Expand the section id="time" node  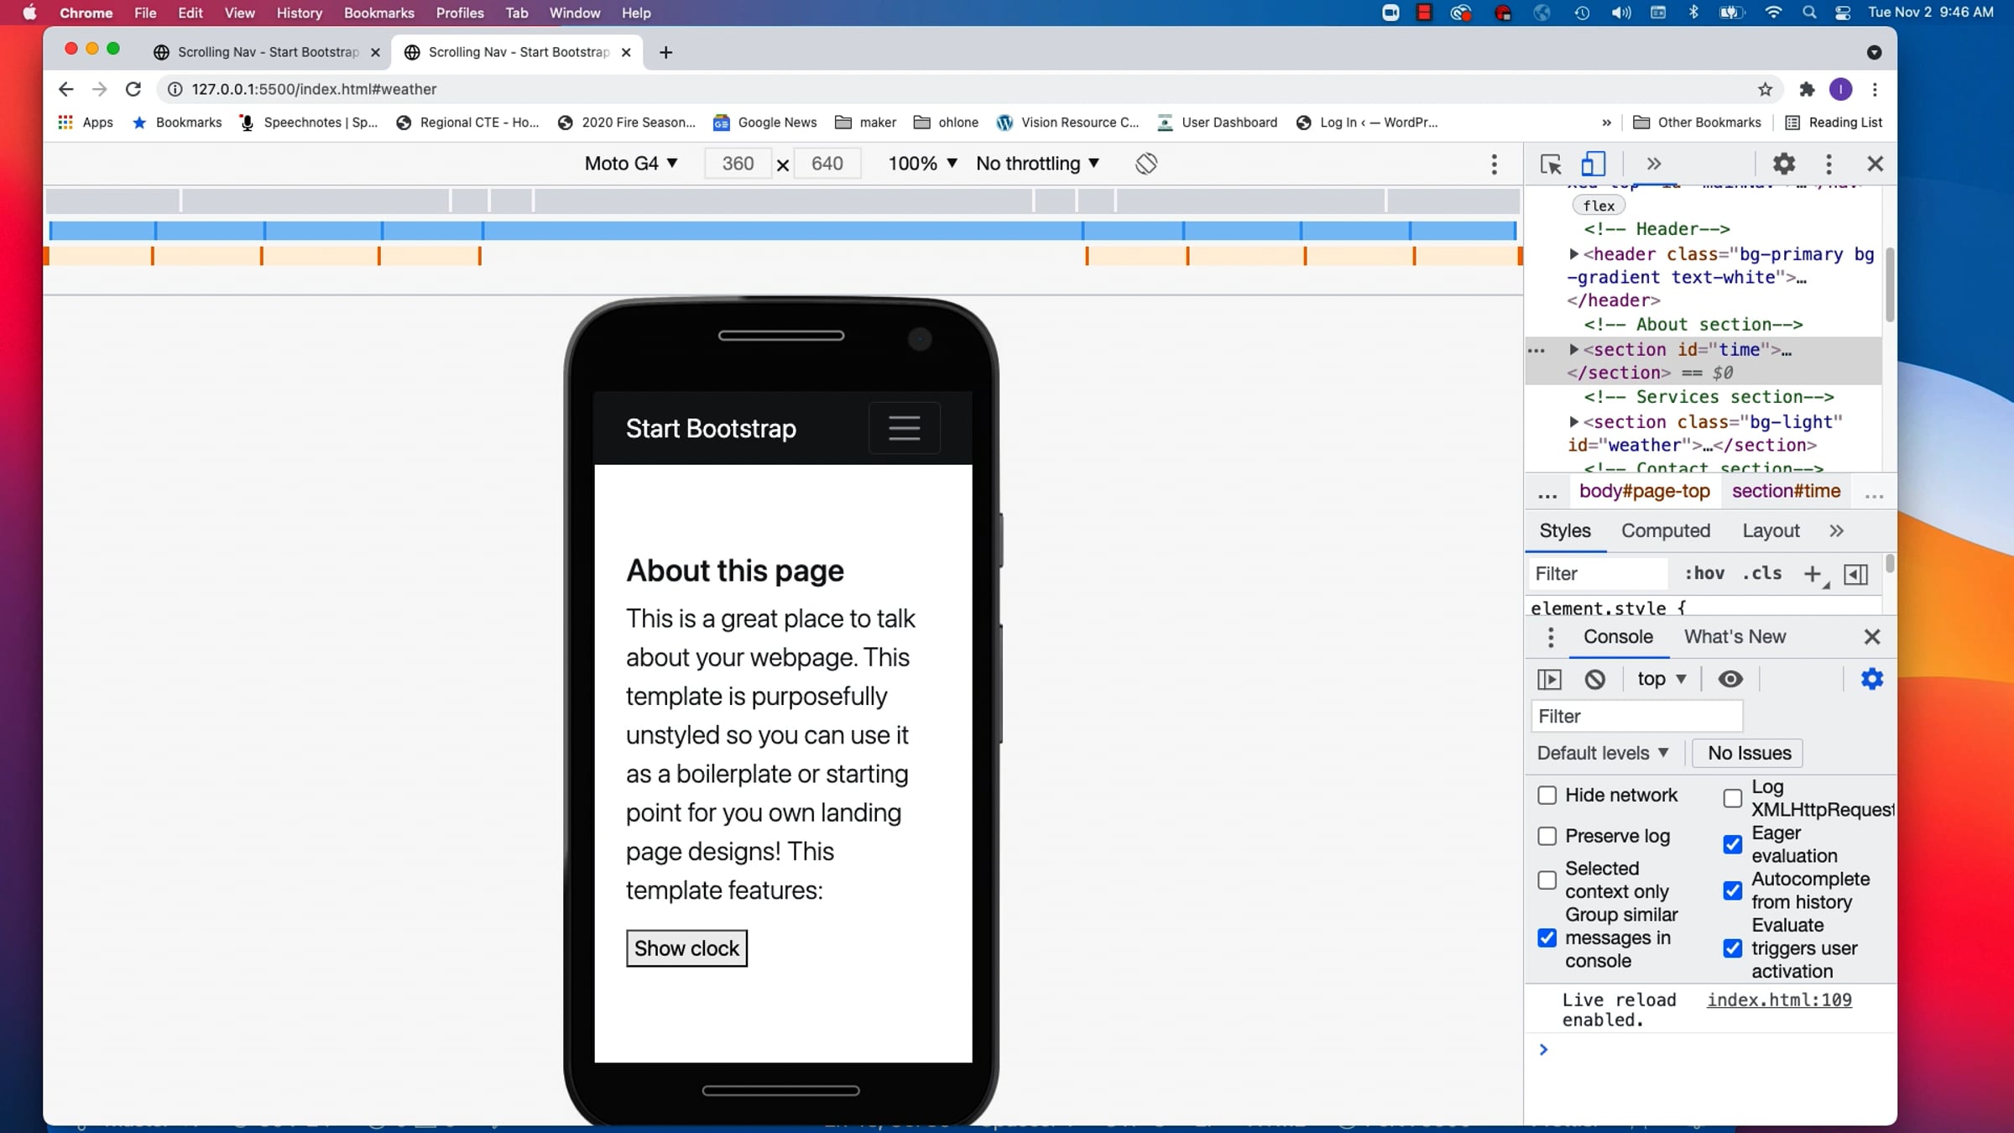pyautogui.click(x=1574, y=349)
